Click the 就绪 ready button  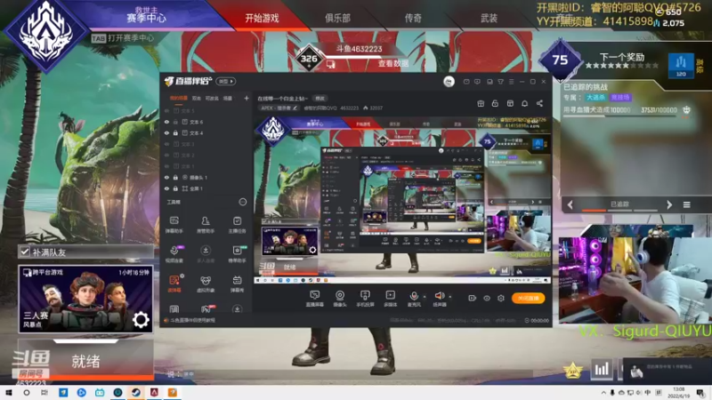(x=85, y=362)
